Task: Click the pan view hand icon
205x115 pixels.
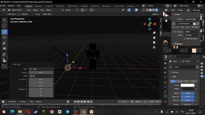Action: click(x=154, y=38)
